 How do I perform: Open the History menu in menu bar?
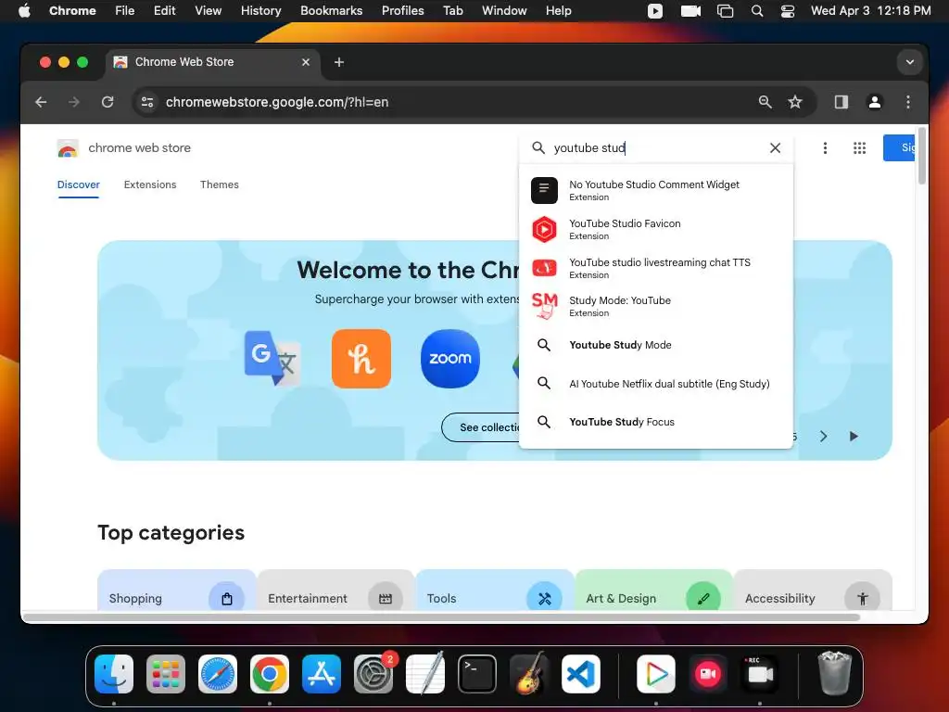click(x=260, y=10)
